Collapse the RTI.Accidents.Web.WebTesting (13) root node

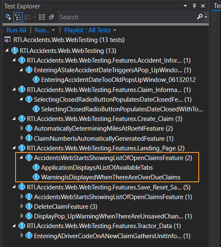[x=7, y=50]
